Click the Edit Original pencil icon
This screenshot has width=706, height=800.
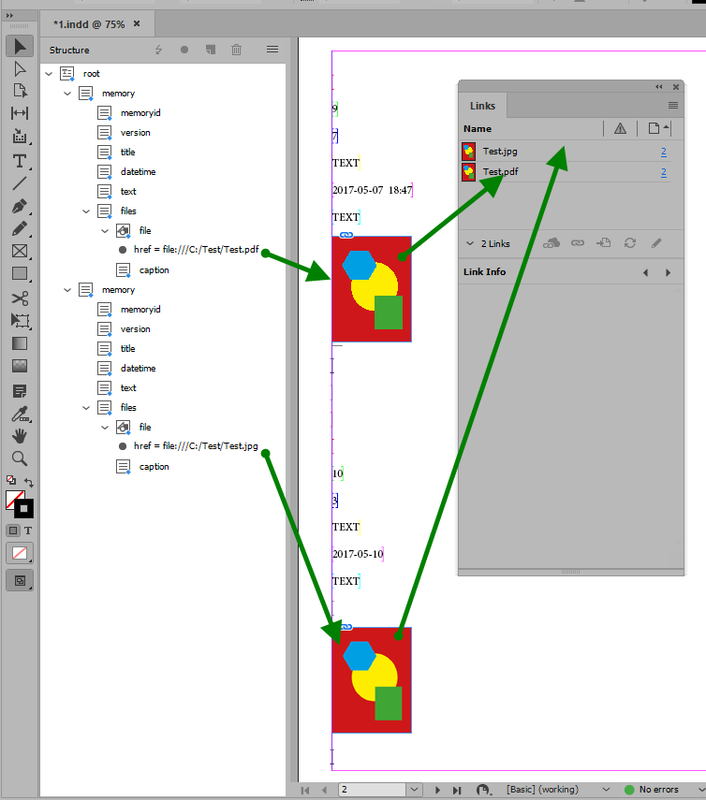[x=656, y=243]
